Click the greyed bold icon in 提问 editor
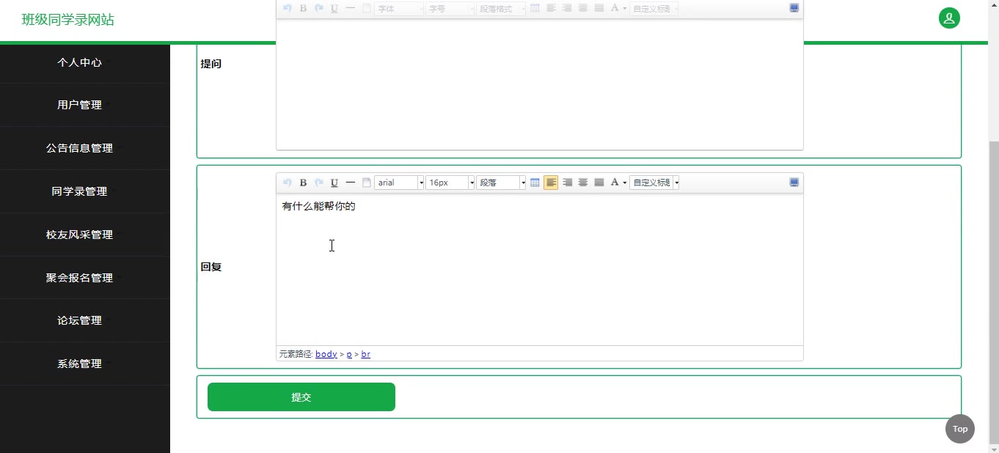 click(x=303, y=9)
